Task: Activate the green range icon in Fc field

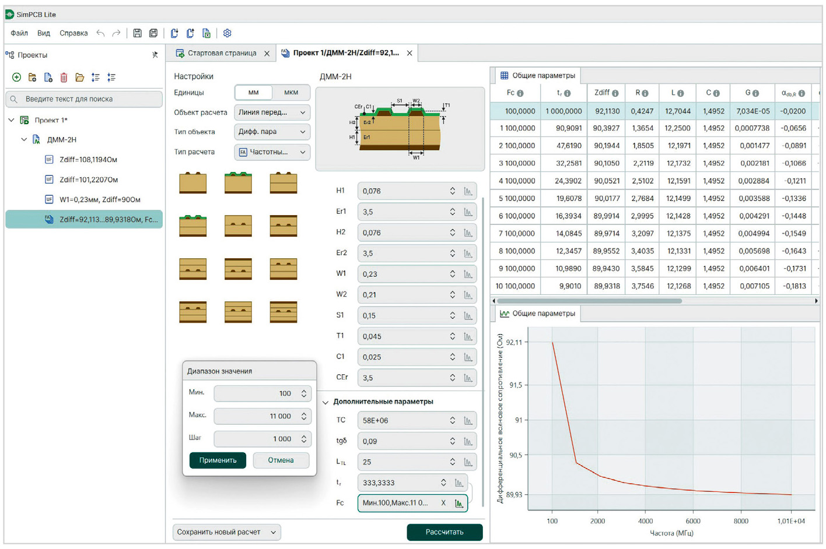Action: coord(460,504)
